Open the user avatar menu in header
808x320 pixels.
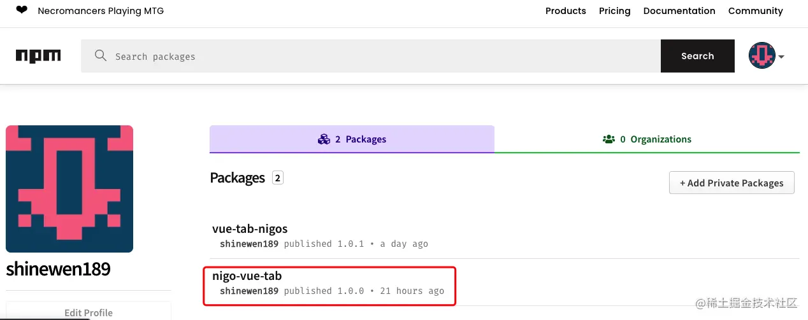(x=761, y=56)
